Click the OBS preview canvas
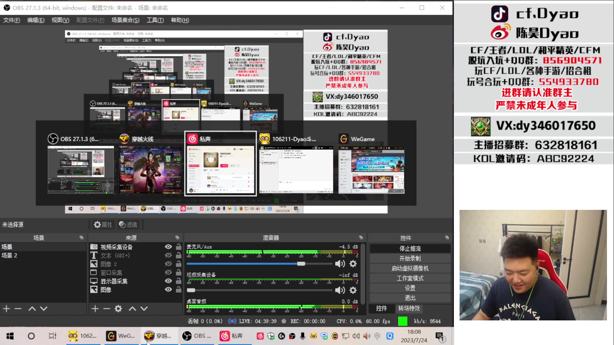 226,122
